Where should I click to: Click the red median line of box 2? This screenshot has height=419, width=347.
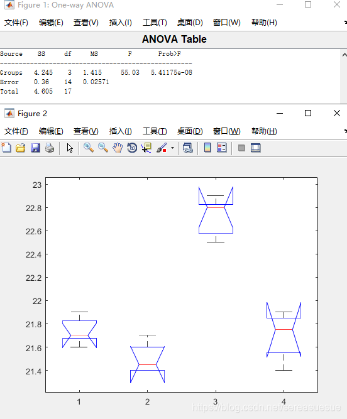[x=147, y=364]
